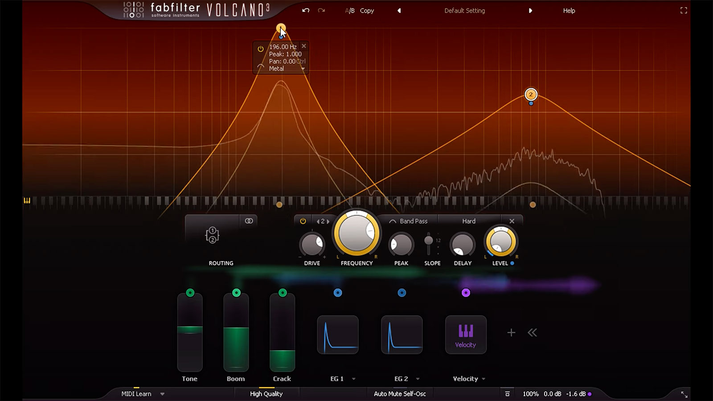Screen dimensions: 713x401
Task: Click the Copy button in the top bar
Action: click(367, 11)
